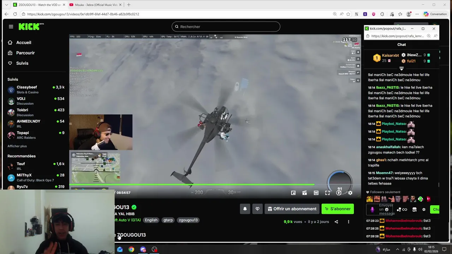
Task: Open channel points icon in chat
Action: [402, 210]
